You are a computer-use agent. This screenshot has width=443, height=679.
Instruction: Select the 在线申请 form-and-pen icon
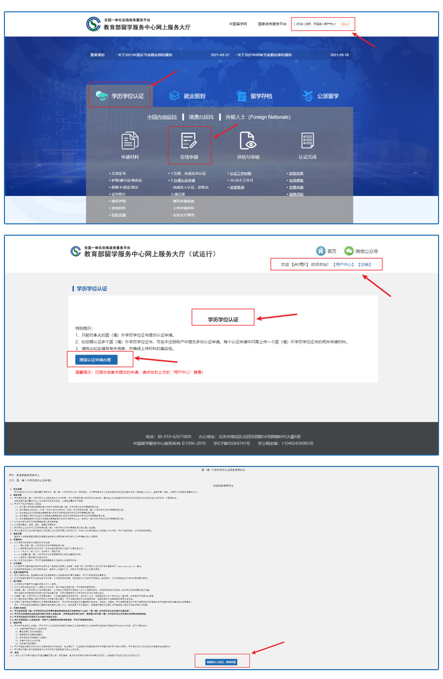coord(189,141)
